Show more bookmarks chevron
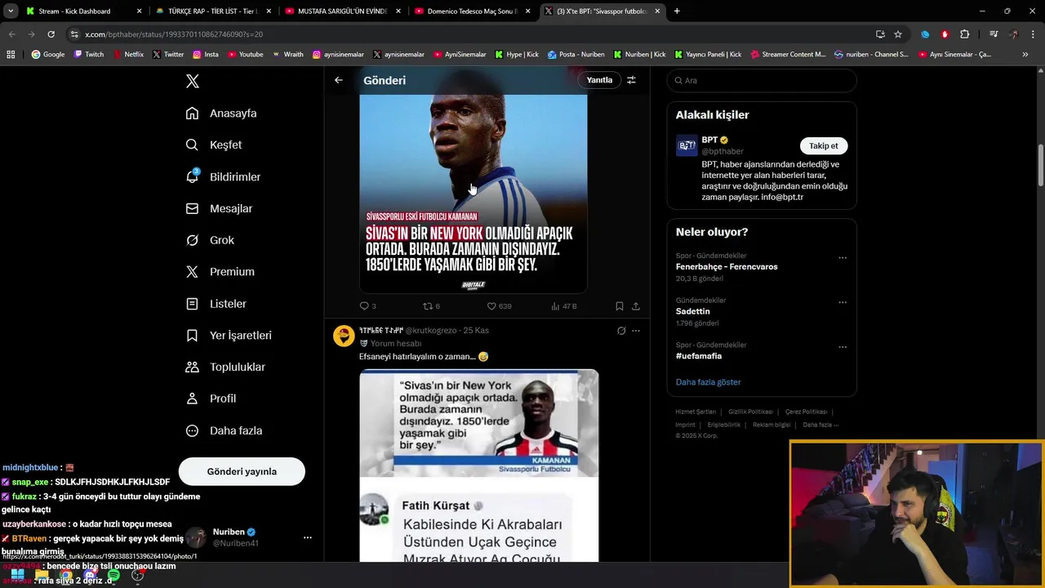 [1025, 55]
